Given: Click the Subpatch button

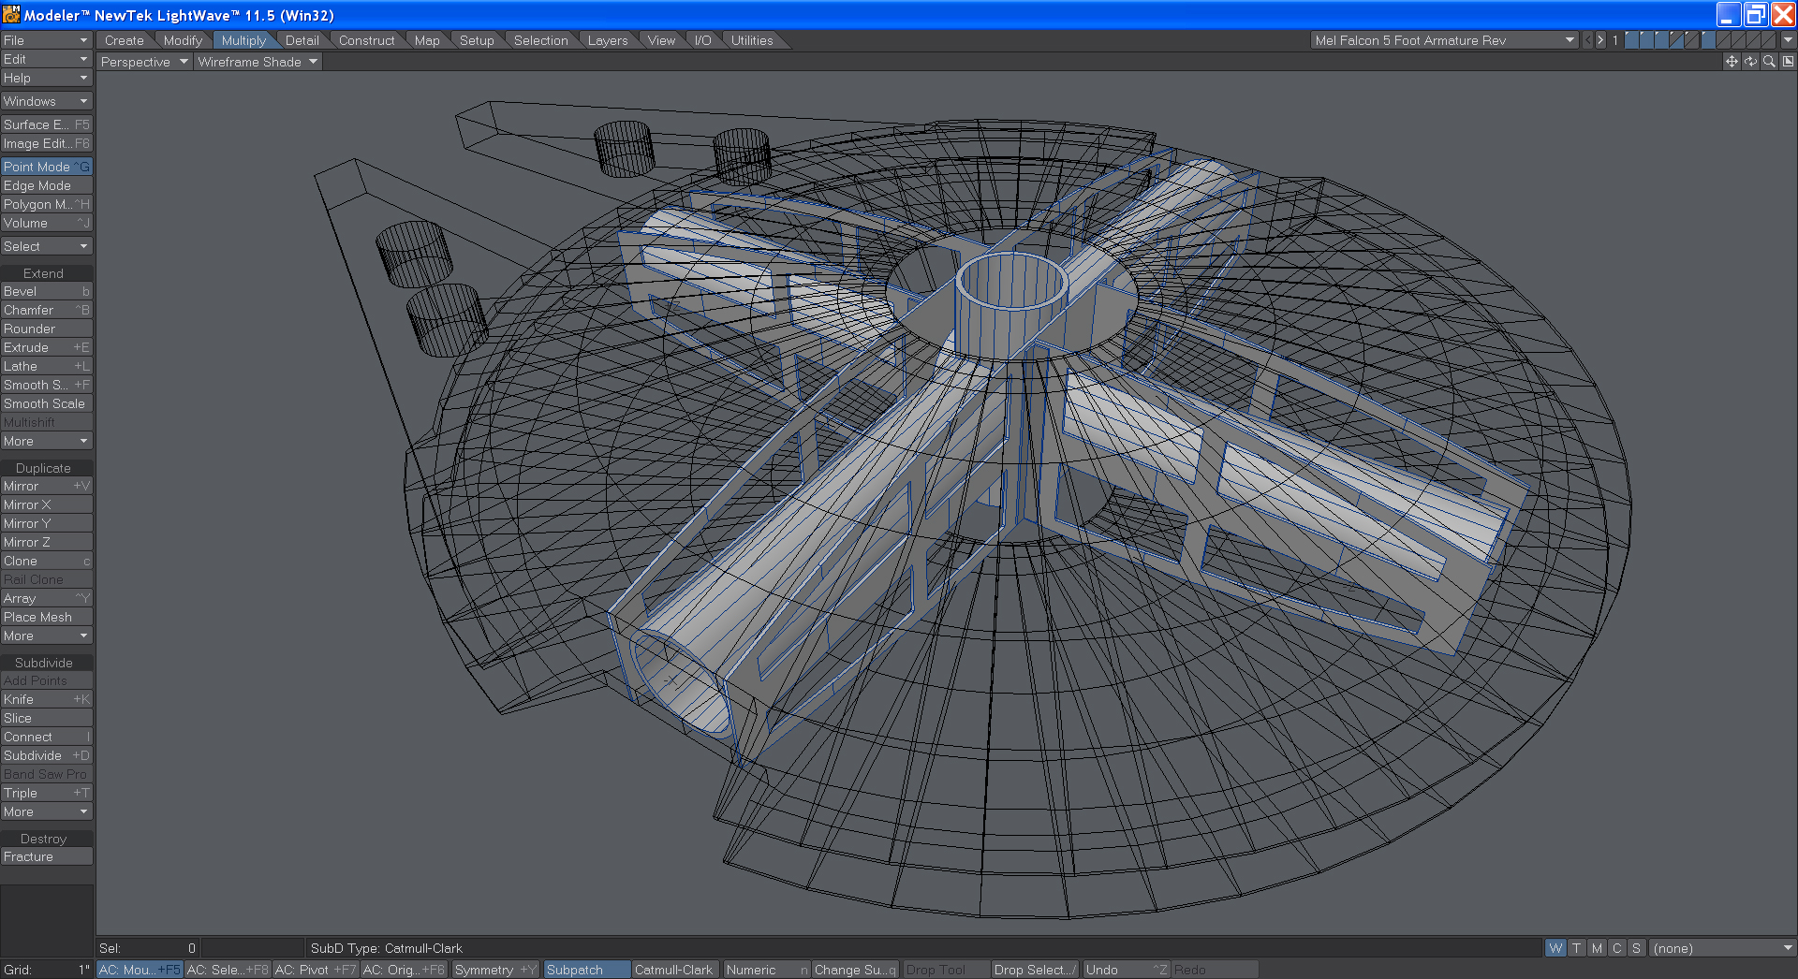Looking at the screenshot, I should (x=586, y=970).
